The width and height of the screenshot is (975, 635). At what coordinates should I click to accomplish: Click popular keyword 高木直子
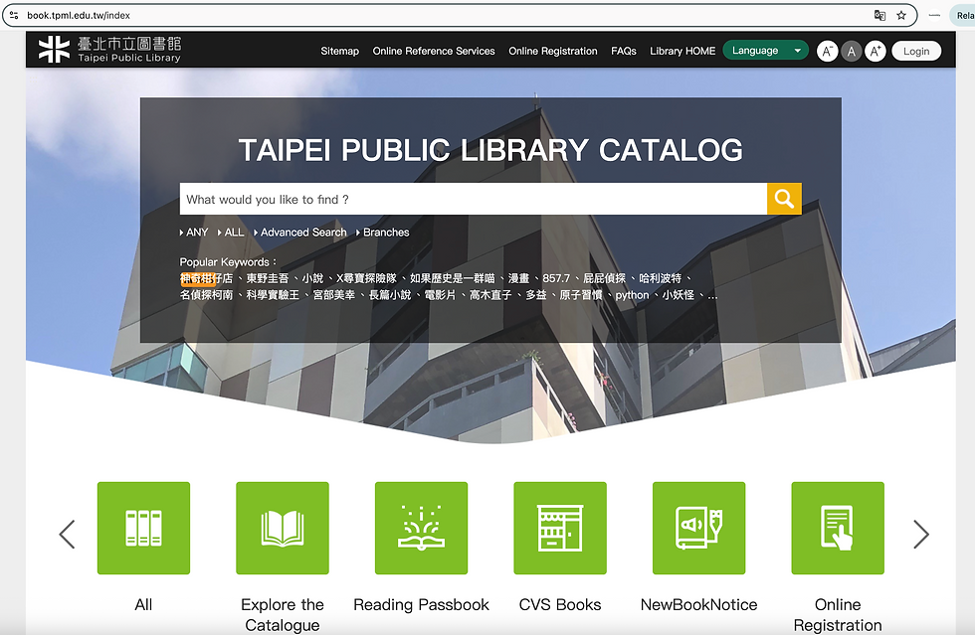coord(490,295)
